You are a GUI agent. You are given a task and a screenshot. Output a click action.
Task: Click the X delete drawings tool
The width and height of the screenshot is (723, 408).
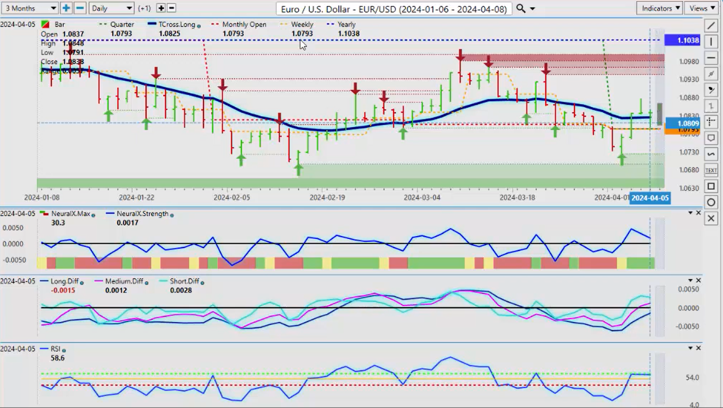pos(711,218)
